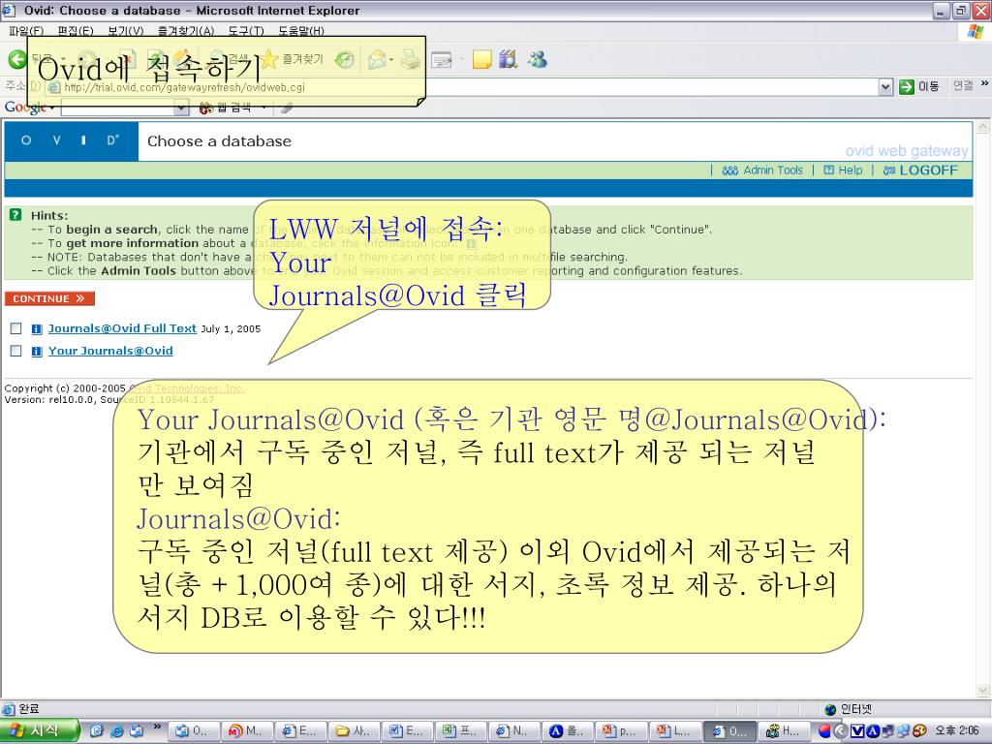The image size is (992, 744).
Task: Click the Google toolbar search field
Action: 118,108
